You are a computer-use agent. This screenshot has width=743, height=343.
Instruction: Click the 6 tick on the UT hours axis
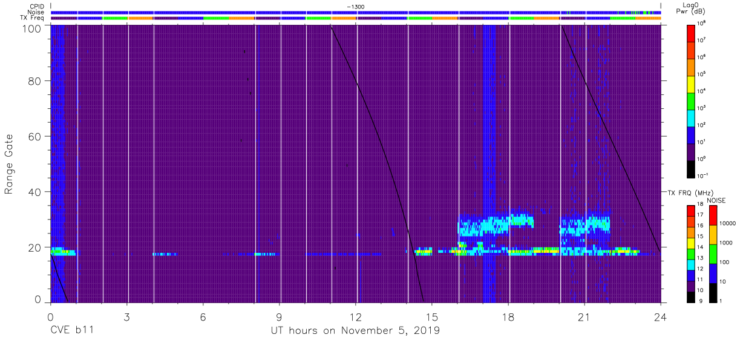pyautogui.click(x=203, y=316)
